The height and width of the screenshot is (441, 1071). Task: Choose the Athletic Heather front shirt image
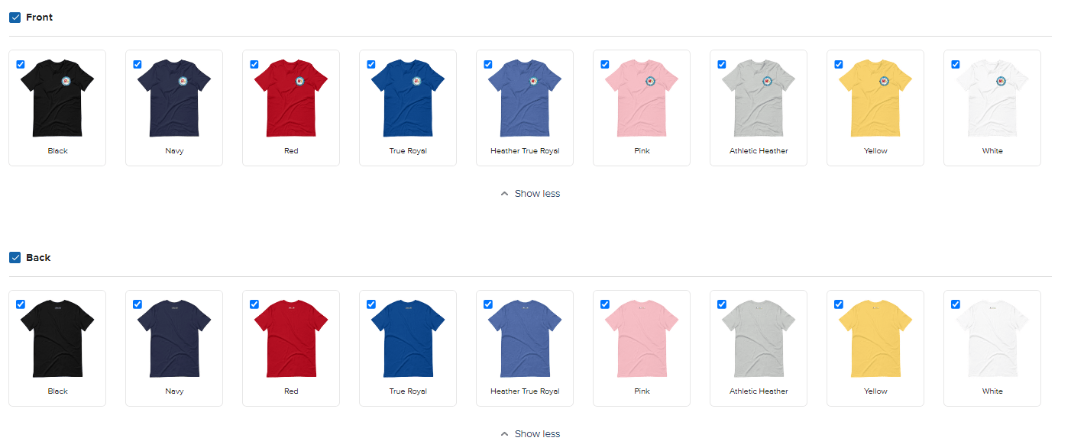759,98
